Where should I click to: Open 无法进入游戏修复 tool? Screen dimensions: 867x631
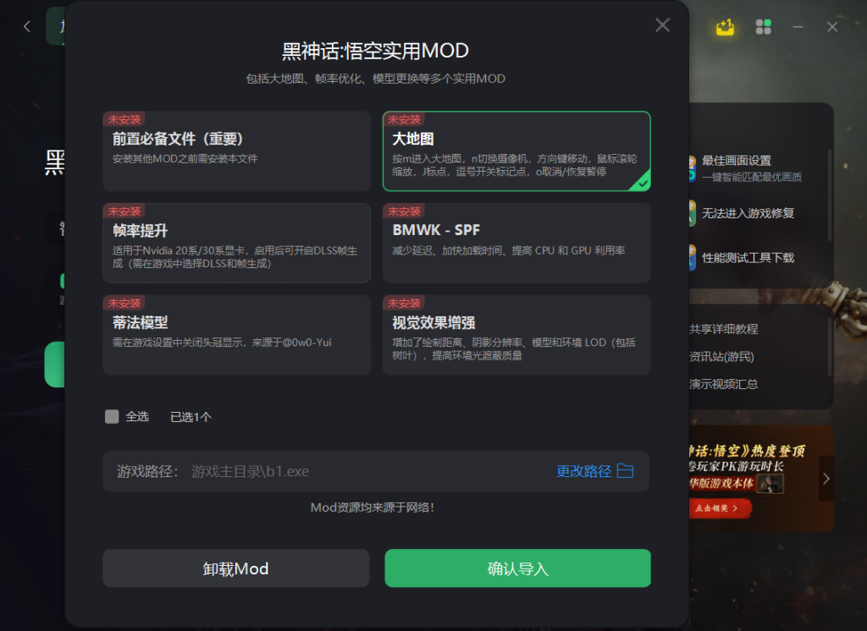742,213
